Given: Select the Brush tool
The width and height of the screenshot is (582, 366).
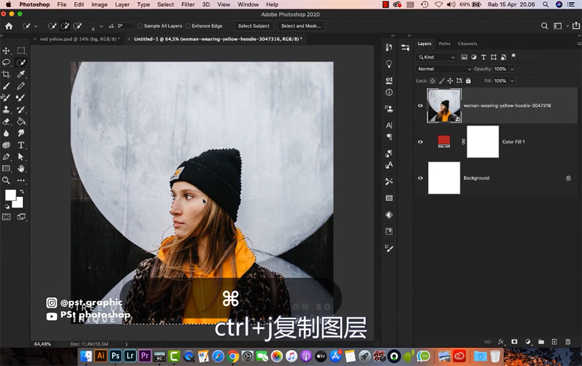Looking at the screenshot, I should (x=6, y=86).
